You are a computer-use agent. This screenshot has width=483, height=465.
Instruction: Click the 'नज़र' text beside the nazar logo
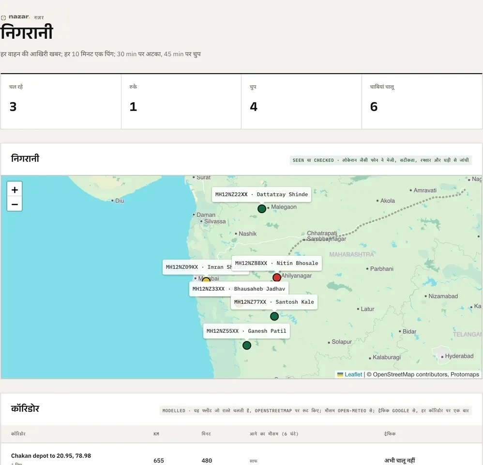click(x=39, y=17)
